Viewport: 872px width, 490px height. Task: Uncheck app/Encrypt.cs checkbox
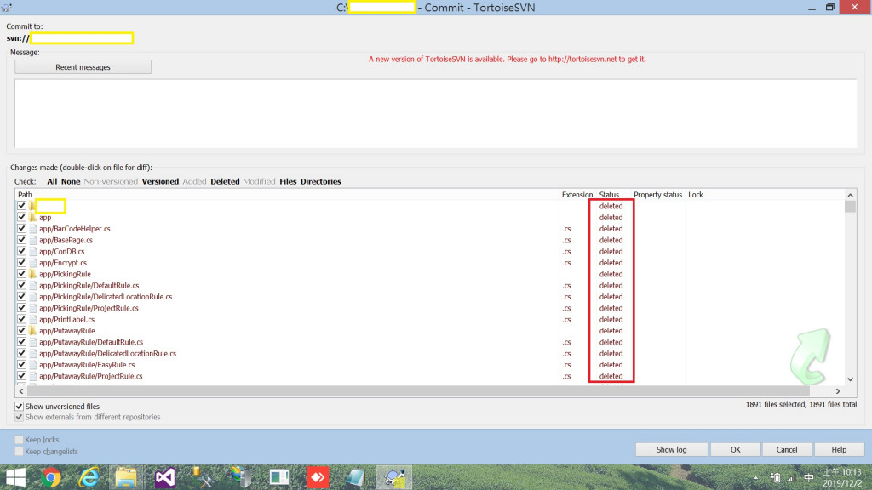coord(21,262)
